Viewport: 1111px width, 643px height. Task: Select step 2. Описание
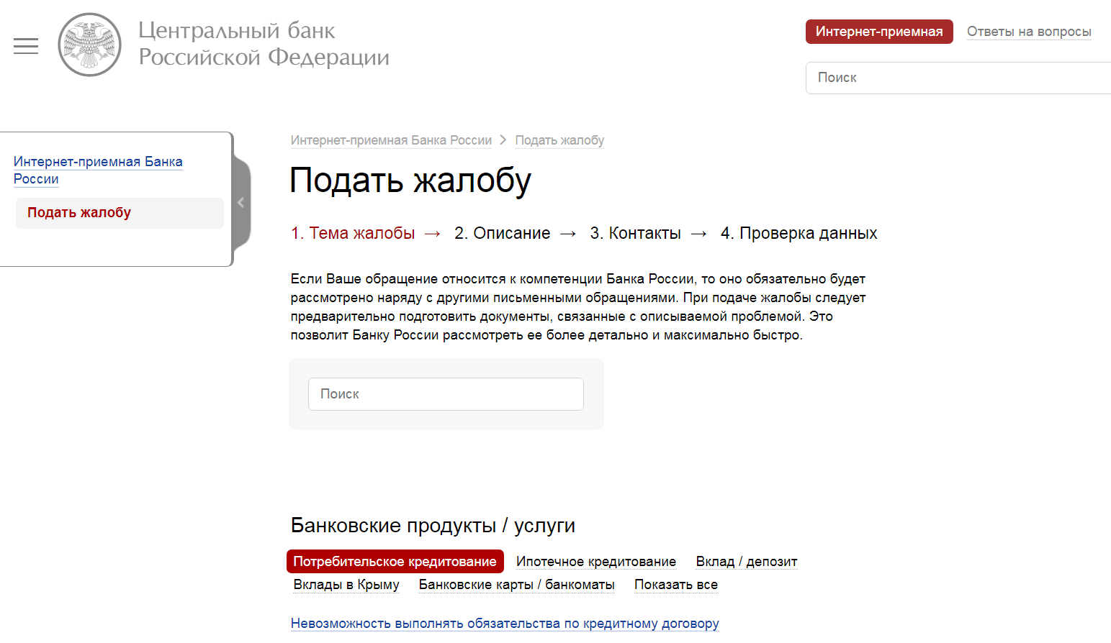click(x=502, y=233)
